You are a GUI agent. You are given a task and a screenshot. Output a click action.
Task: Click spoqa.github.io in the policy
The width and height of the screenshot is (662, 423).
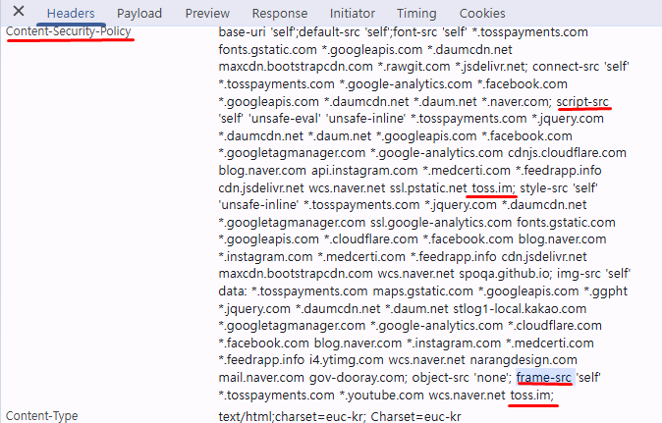[x=506, y=274]
